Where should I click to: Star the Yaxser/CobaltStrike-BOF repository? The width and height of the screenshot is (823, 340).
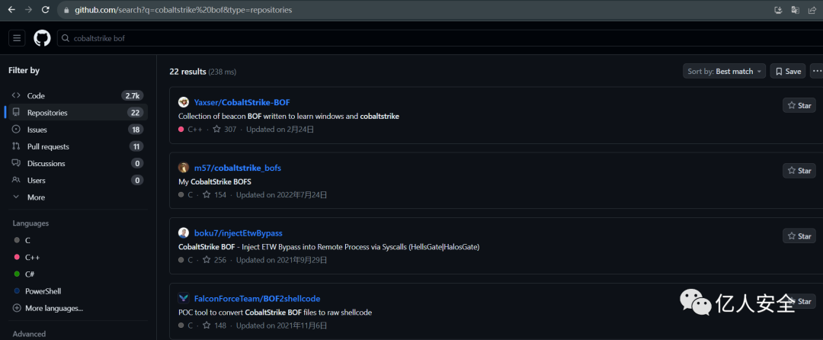[x=799, y=105]
